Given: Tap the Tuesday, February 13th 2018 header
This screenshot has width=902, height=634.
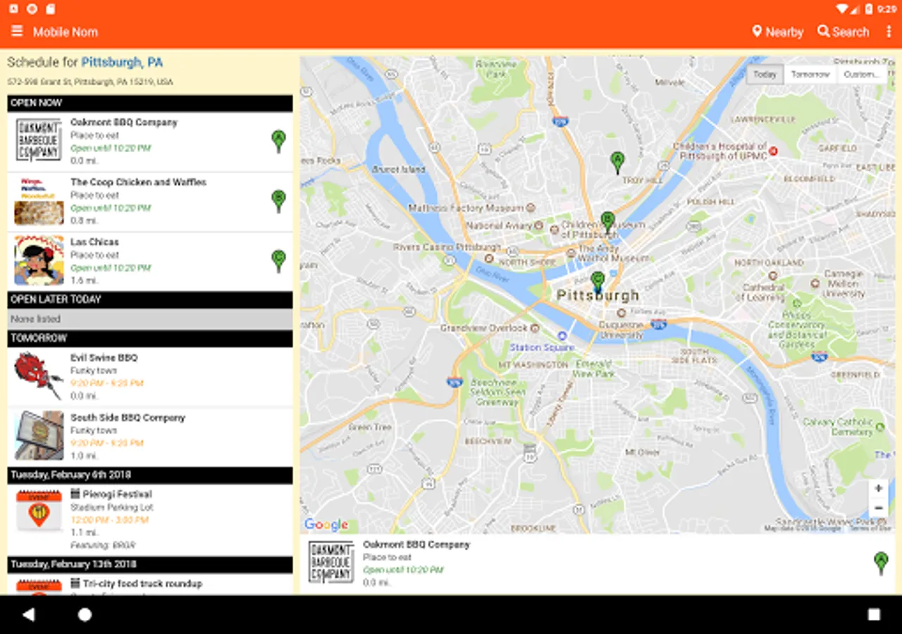Looking at the screenshot, I should [x=150, y=564].
